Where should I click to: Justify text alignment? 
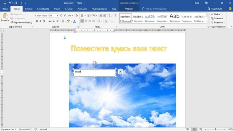(x=94, y=21)
